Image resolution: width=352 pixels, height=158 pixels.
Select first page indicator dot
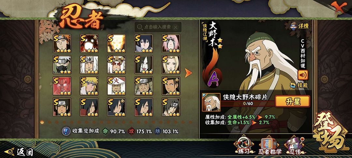click(42, 122)
